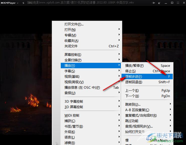Choose 打开文件(F)... from the menu
Viewport: 186px width, 145px height.
(91, 24)
